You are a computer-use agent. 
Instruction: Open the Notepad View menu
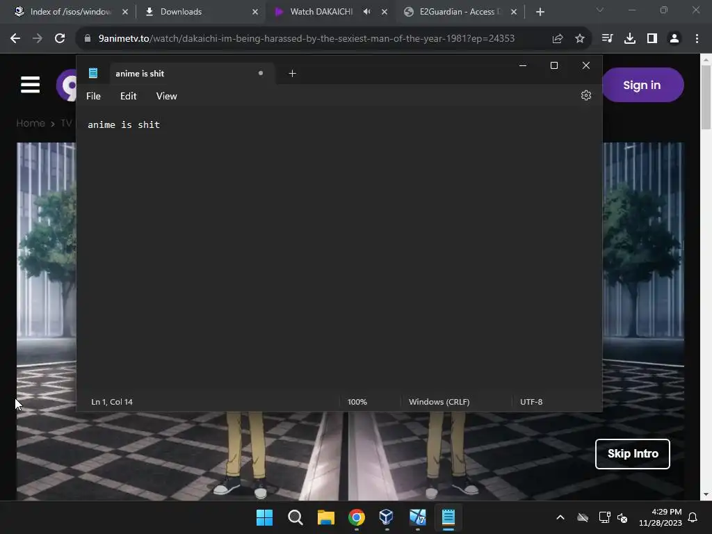pyautogui.click(x=167, y=96)
